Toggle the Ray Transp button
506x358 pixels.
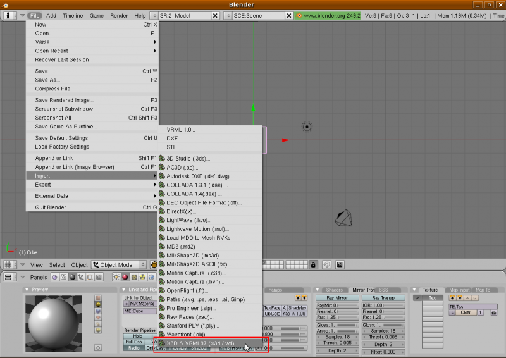click(x=383, y=297)
